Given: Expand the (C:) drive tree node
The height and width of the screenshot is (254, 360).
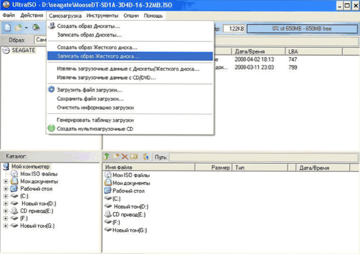Looking at the screenshot, I should (6, 196).
